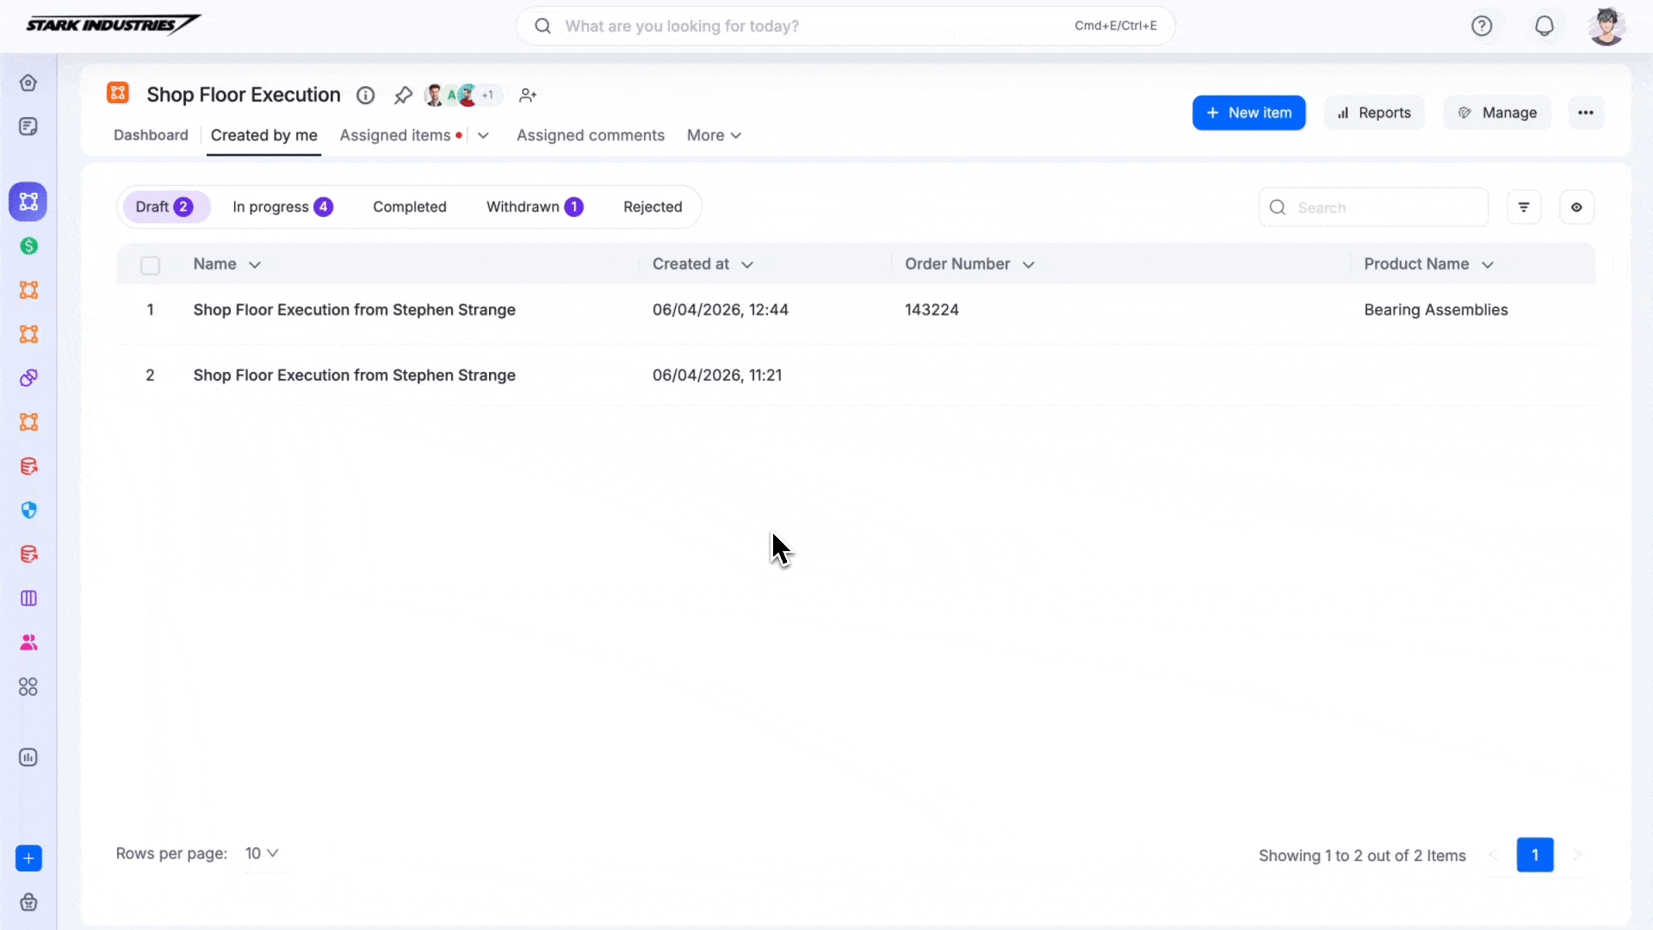1653x930 pixels.
Task: Open the notifications bell
Action: (1545, 26)
